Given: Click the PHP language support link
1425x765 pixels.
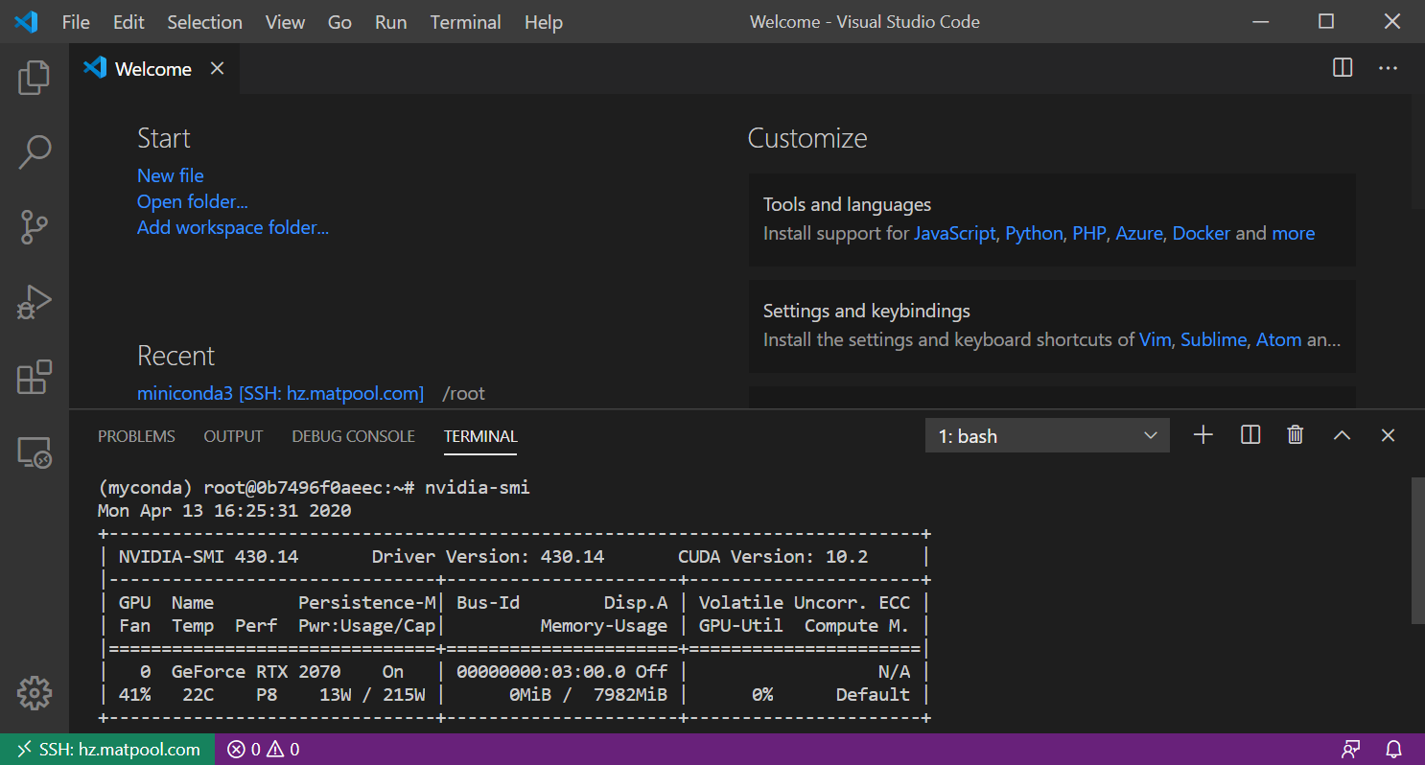Looking at the screenshot, I should pyautogui.click(x=1088, y=233).
